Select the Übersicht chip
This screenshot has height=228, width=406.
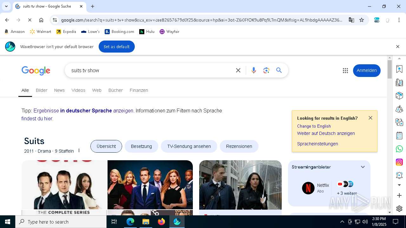click(x=106, y=146)
